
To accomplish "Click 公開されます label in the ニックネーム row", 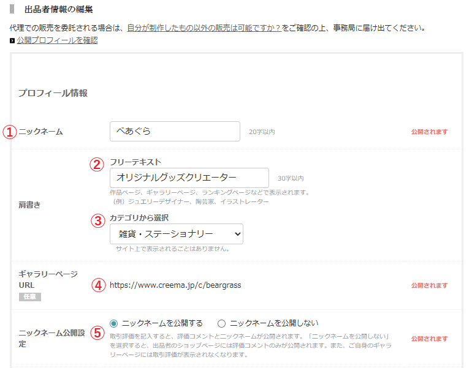I will [429, 132].
